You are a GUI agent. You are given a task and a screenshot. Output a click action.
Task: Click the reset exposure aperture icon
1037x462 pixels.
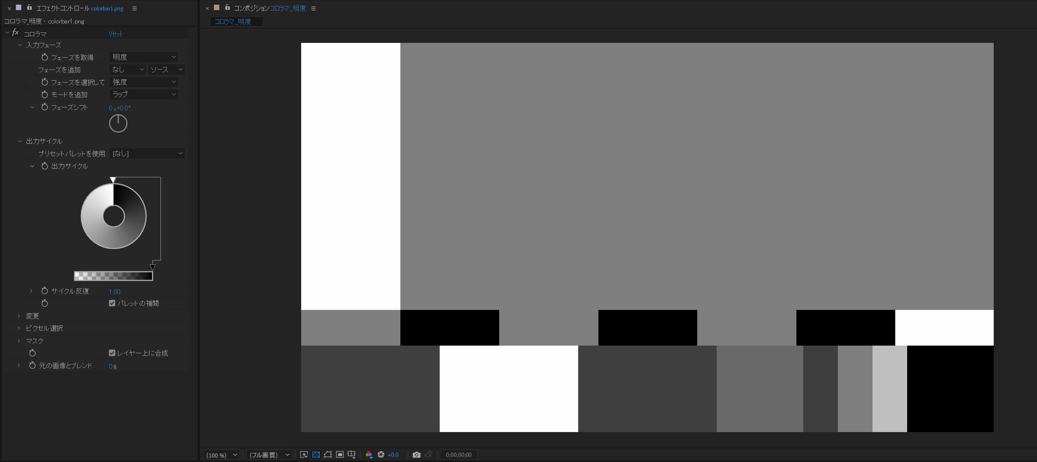point(381,455)
